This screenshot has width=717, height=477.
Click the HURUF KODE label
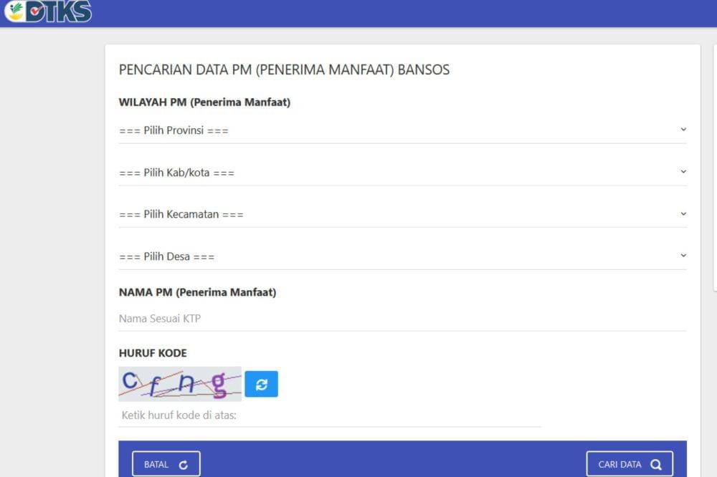coord(153,353)
